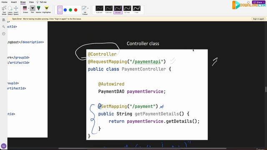267x150 pixels.
Task: Show the notebooks navigation pane icon
Action: (x=4, y=20)
